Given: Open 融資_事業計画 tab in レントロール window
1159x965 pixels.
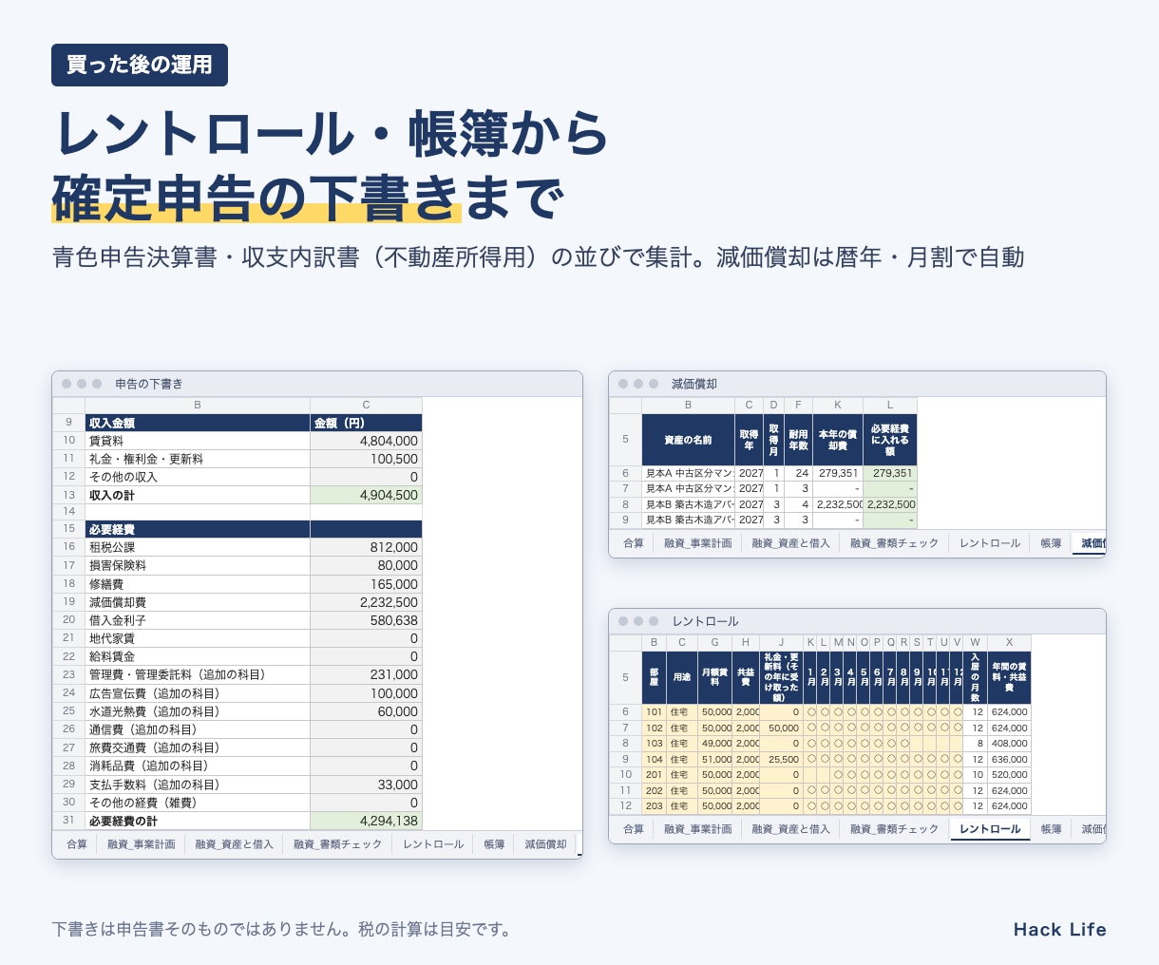Looking at the screenshot, I should pyautogui.click(x=698, y=829).
